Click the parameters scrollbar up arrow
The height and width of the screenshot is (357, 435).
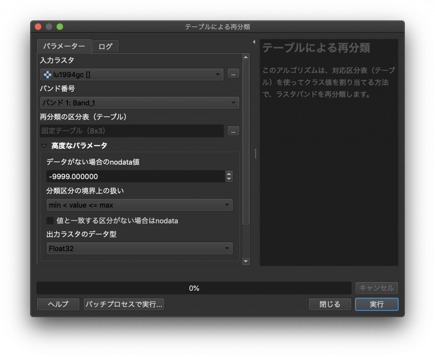(246, 57)
